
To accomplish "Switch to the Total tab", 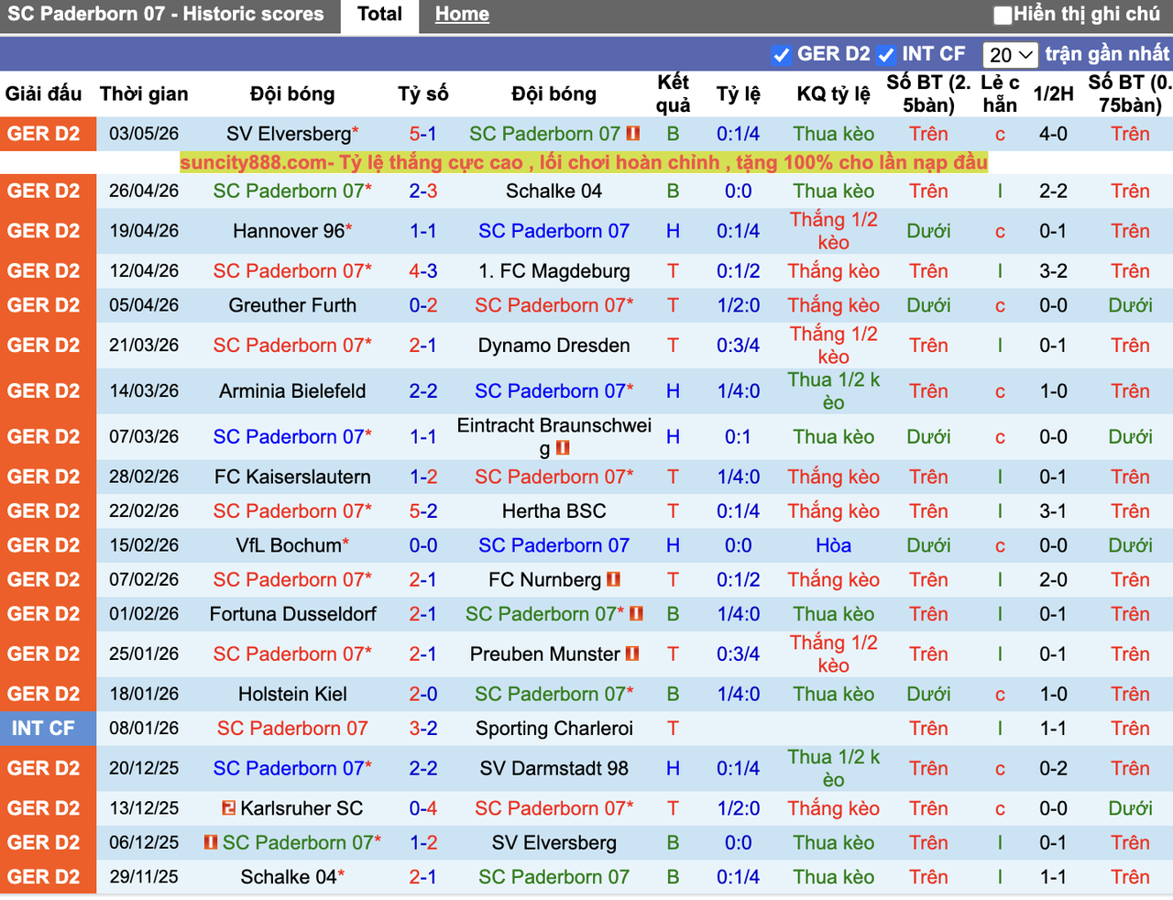I will [380, 15].
